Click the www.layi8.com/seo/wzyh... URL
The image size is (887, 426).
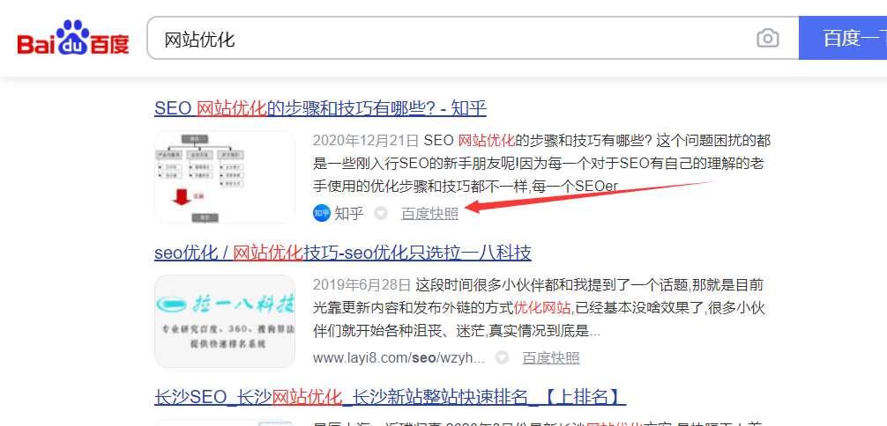[x=399, y=357]
